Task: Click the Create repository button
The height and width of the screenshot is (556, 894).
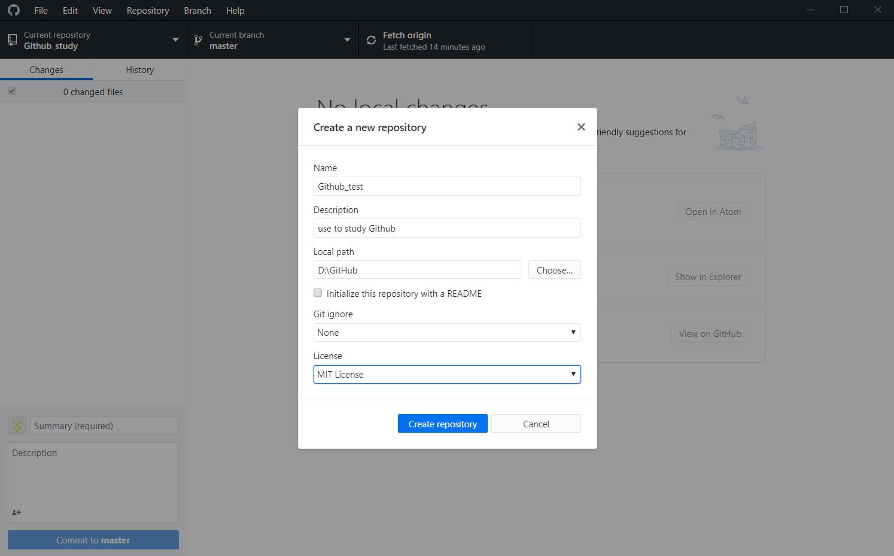Action: tap(442, 423)
